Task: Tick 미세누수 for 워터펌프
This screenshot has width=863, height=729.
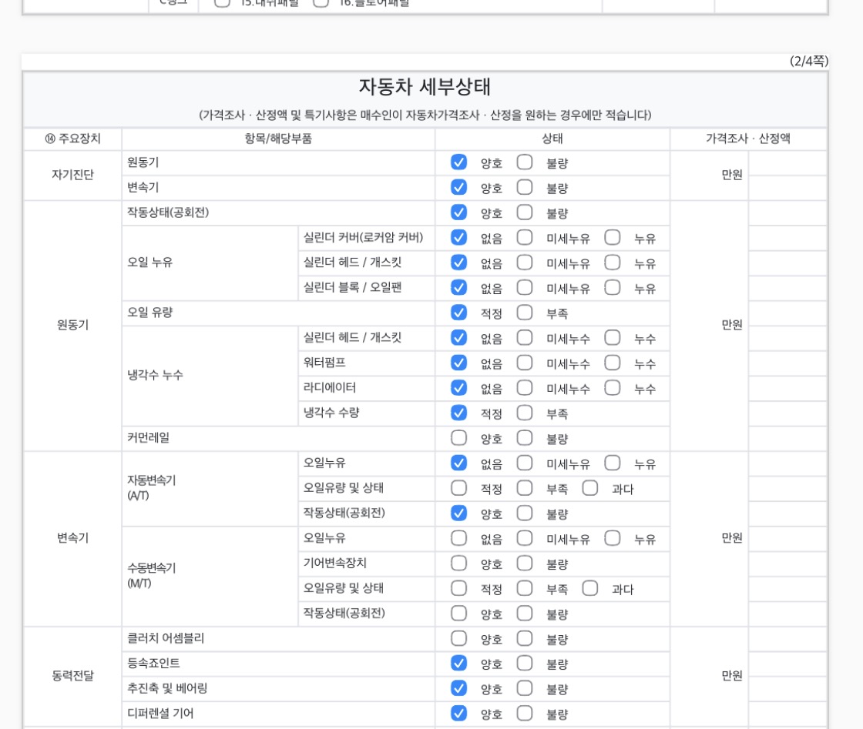Action: 525,363
